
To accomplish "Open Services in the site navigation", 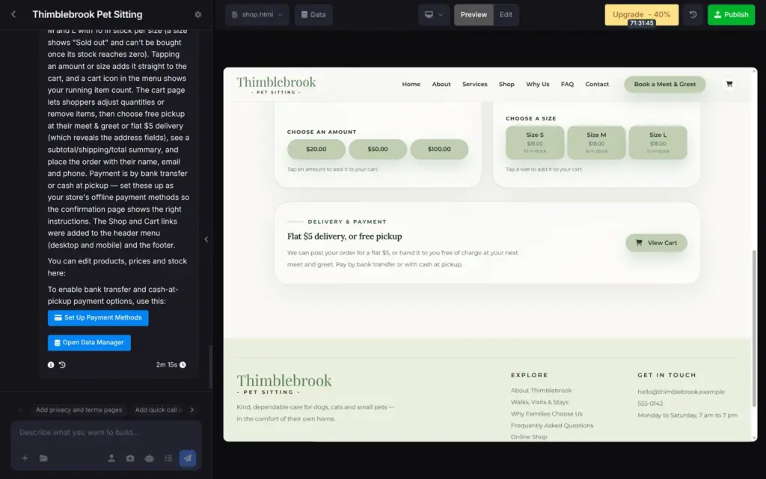I will (475, 84).
